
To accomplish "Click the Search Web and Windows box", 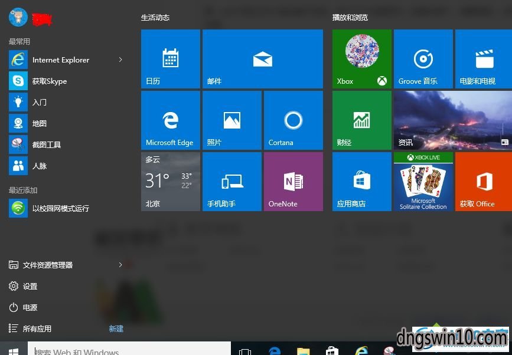I will click(129, 349).
